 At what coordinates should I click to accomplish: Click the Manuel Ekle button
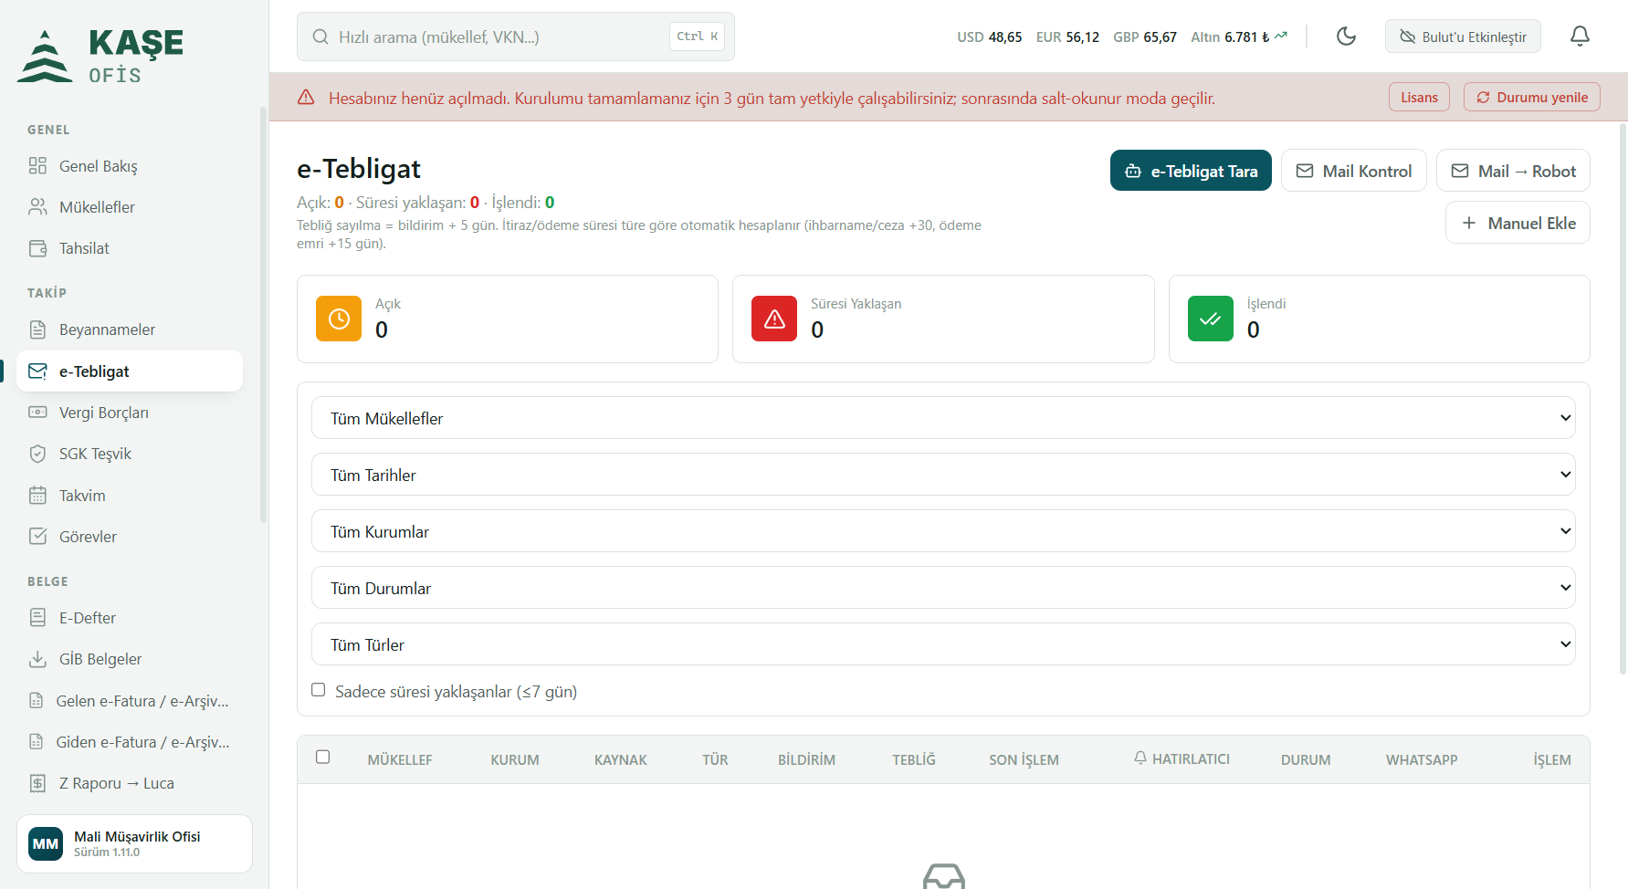1518,223
